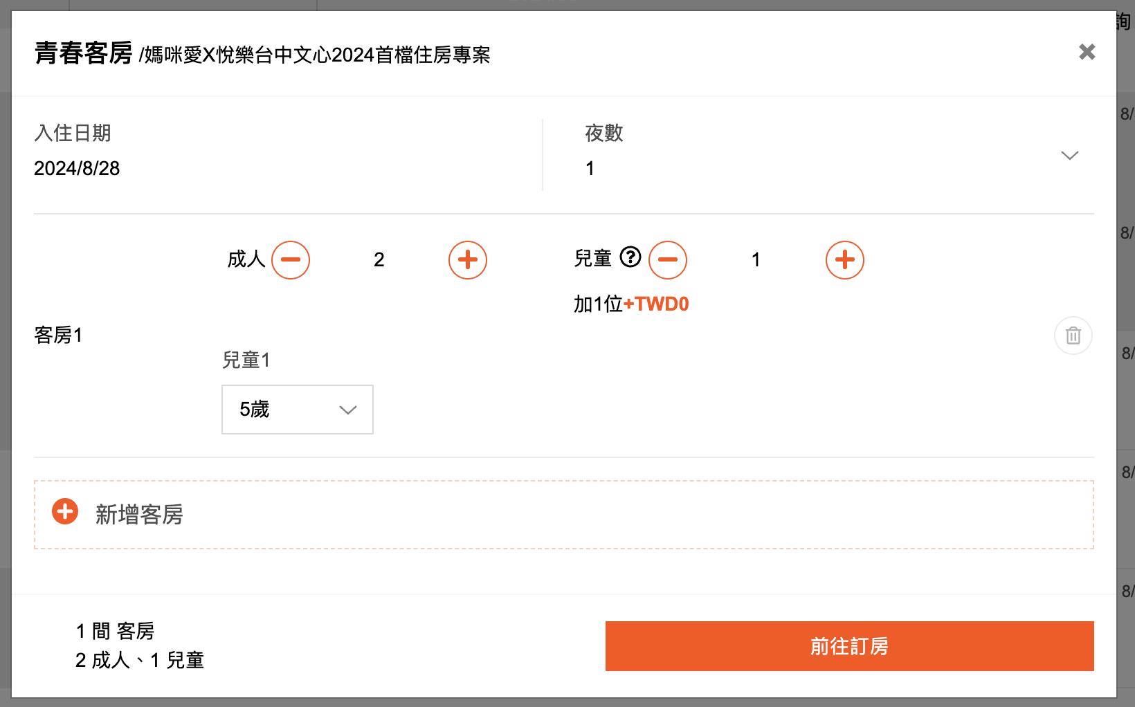This screenshot has width=1135, height=707.
Task: Click the orange plus icon beside 新增客房
Action: 65,512
